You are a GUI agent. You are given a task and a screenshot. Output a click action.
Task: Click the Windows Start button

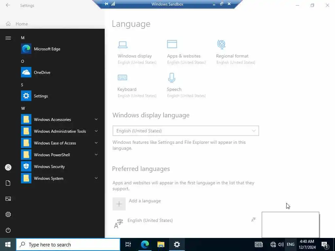coord(8,244)
